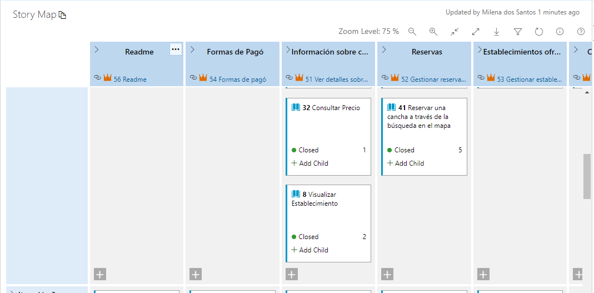Image resolution: width=594 pixels, height=293 pixels.
Task: Click the vertical scrollbar thumb
Action: tap(587, 176)
